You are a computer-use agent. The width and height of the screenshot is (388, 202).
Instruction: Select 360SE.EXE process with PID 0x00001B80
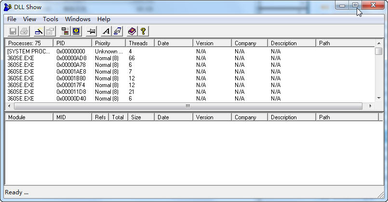(21, 78)
